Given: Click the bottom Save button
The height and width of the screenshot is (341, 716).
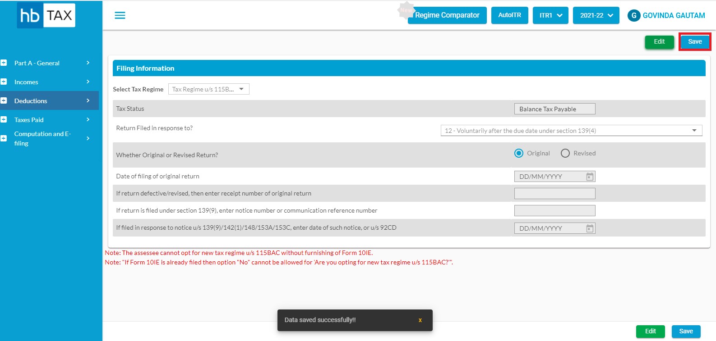Looking at the screenshot, I should [x=686, y=331].
